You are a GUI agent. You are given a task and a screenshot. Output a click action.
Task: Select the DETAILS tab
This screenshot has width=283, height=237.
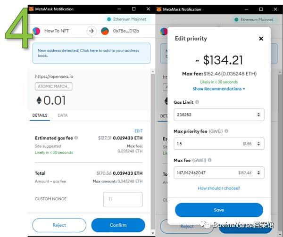[40, 115]
